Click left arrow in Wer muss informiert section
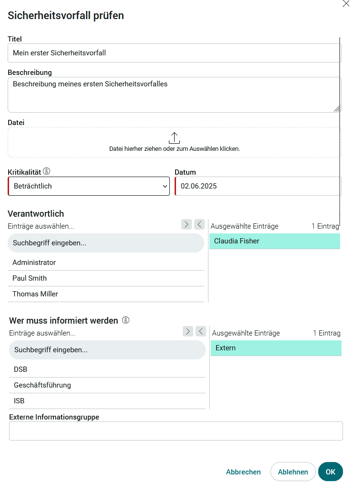The height and width of the screenshot is (494, 353). click(201, 331)
